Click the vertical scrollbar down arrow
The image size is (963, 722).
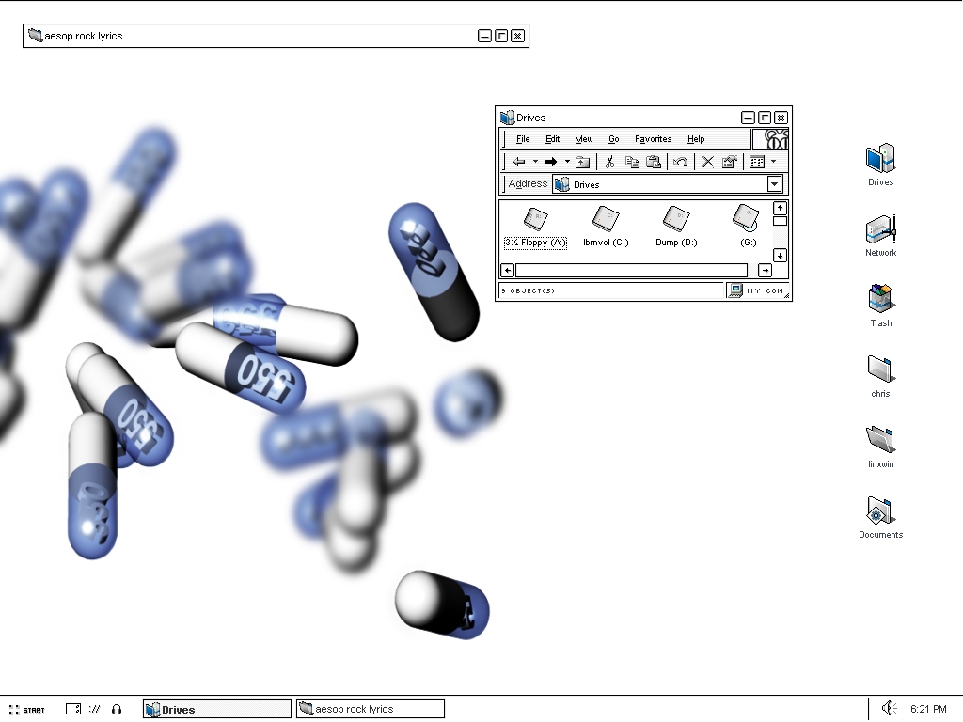(x=780, y=256)
